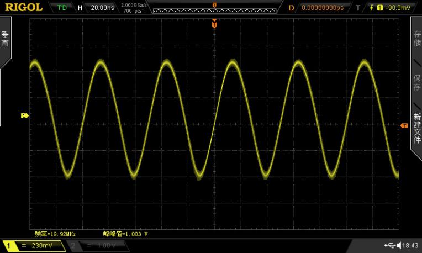Select the -90.0mV trigger level value
Screen dimensions: 422x253
tap(398, 8)
